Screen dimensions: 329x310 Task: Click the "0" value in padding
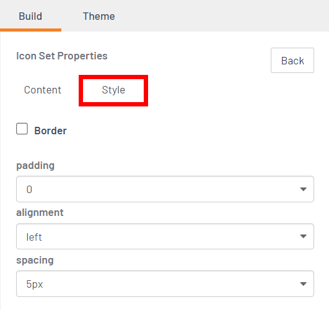29,189
